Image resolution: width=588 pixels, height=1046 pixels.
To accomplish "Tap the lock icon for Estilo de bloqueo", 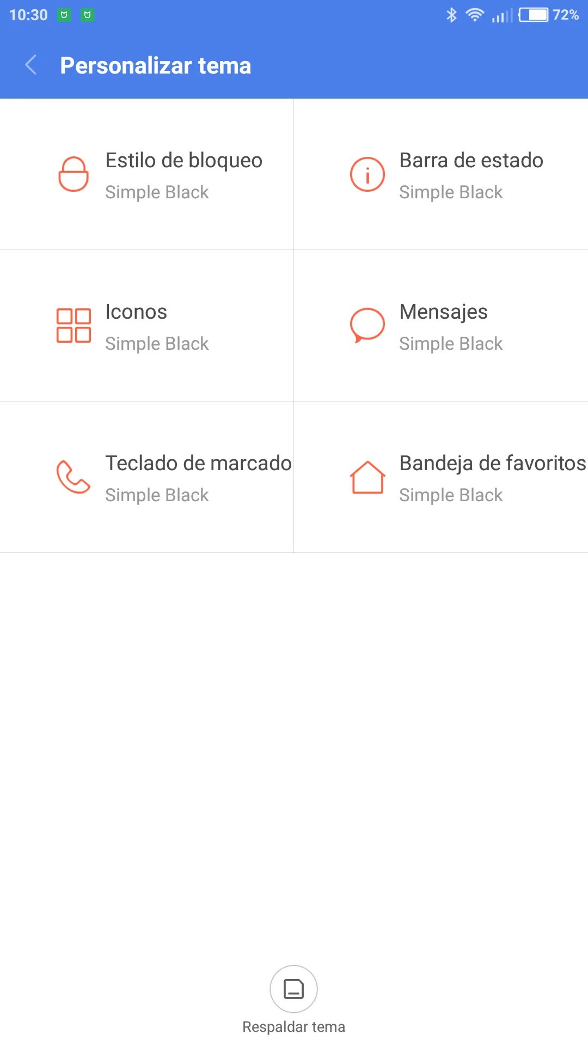I will click(73, 174).
